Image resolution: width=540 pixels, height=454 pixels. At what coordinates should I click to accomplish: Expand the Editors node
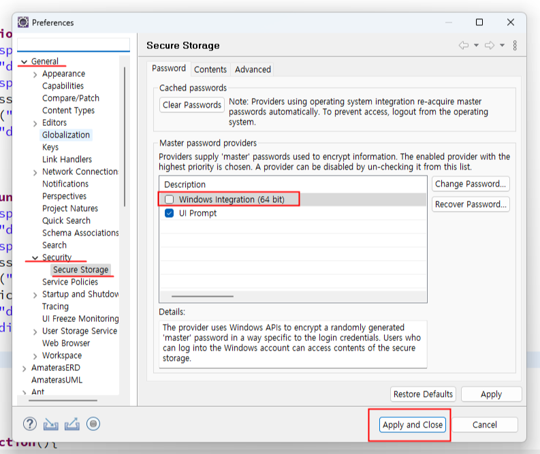click(35, 124)
